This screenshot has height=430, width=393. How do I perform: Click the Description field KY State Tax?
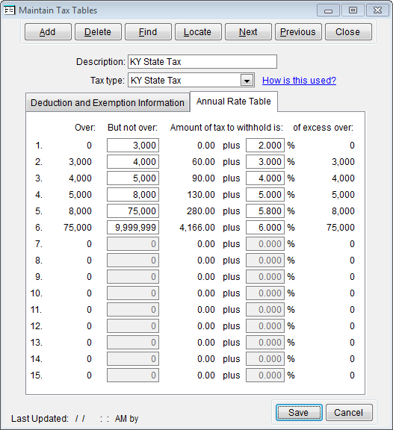[x=202, y=62]
